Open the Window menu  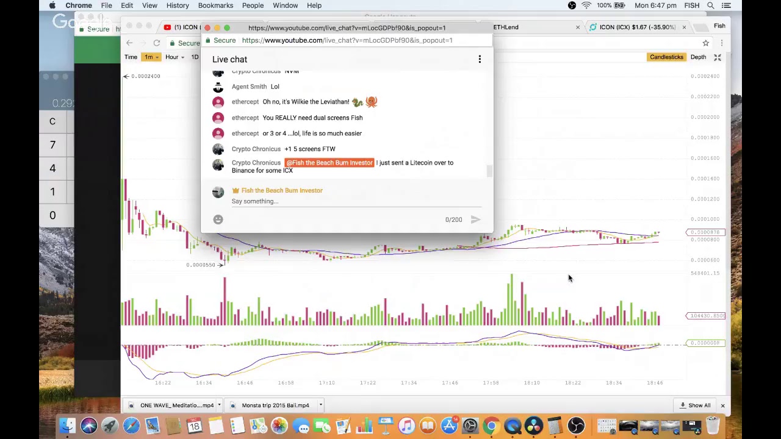(285, 5)
